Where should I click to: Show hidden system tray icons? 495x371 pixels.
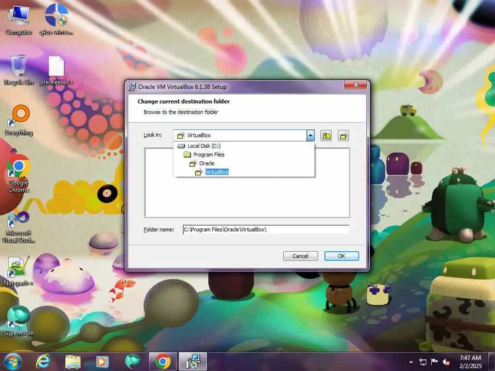click(x=411, y=362)
